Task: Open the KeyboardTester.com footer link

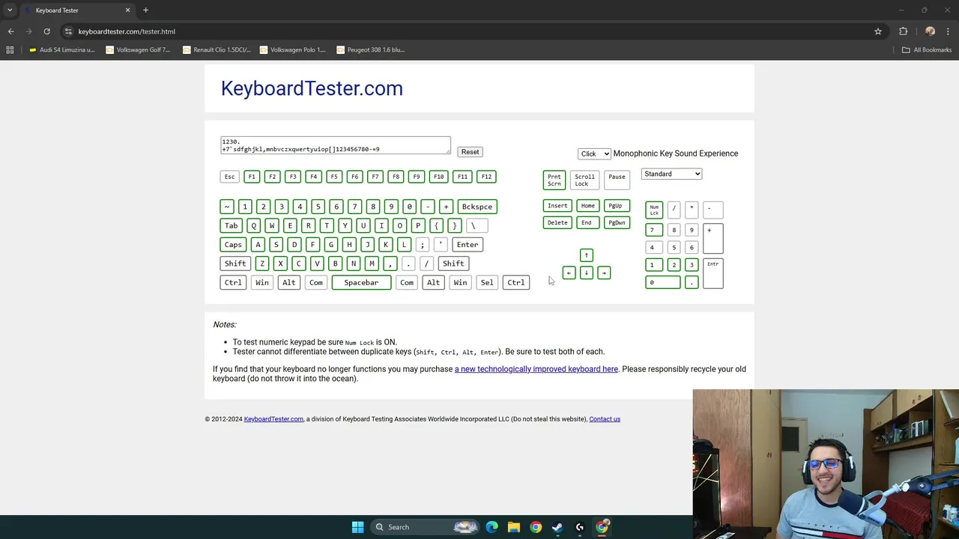Action: [273, 419]
